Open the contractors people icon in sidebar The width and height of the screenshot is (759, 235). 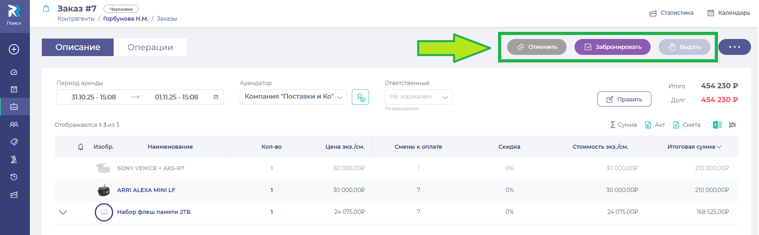click(14, 124)
